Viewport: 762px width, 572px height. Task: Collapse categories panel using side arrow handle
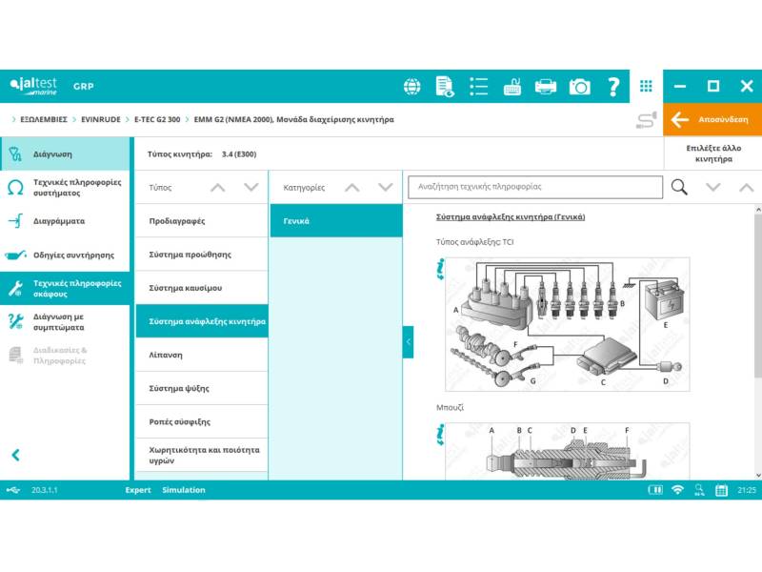(408, 341)
